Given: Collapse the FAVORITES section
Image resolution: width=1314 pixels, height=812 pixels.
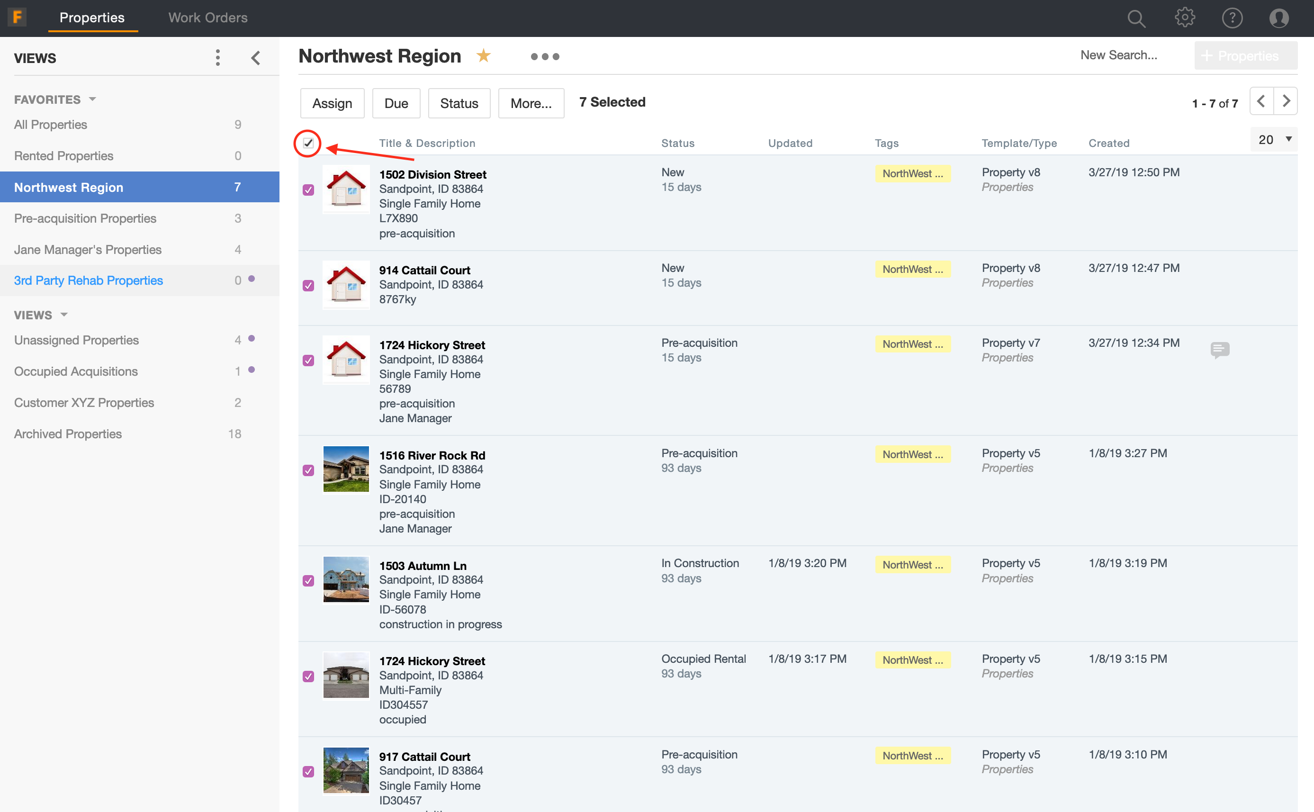Looking at the screenshot, I should [x=92, y=99].
